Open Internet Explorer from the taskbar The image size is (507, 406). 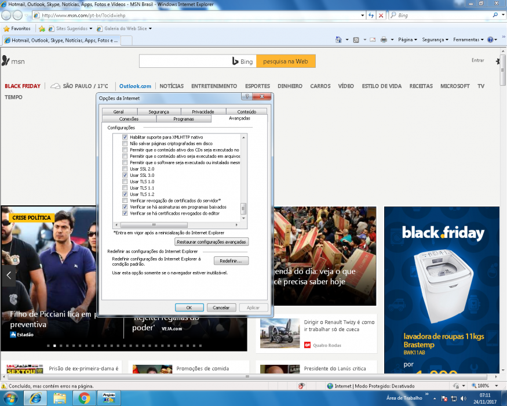pyautogui.click(x=35, y=398)
